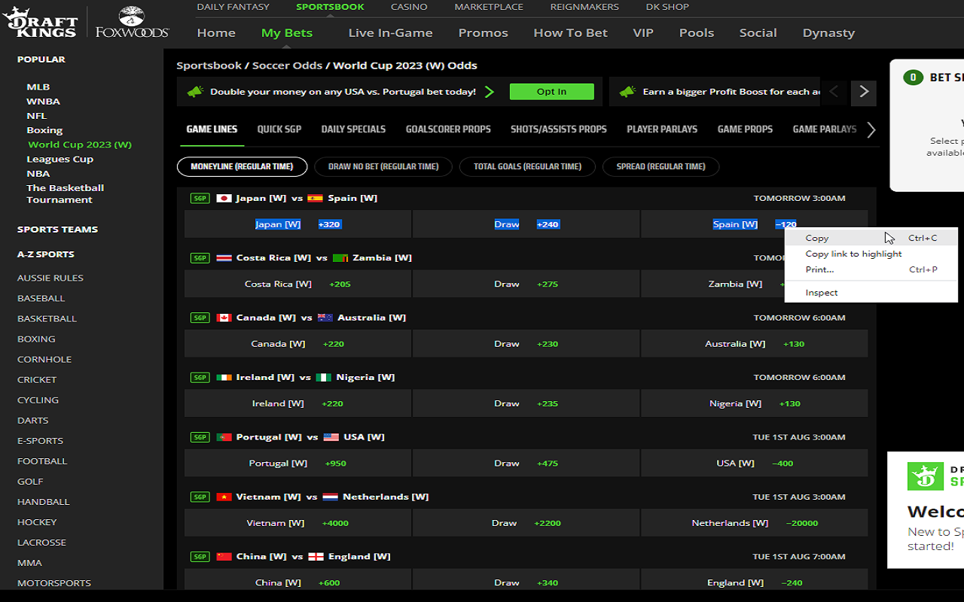This screenshot has width=964, height=602.
Task: Choose Copy link to highlight in context menu
Action: tap(871, 254)
